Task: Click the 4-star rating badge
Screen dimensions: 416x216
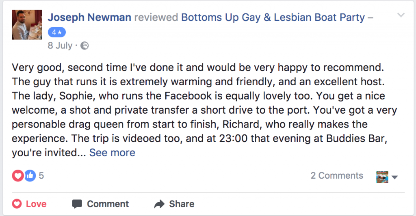Action: coord(56,32)
